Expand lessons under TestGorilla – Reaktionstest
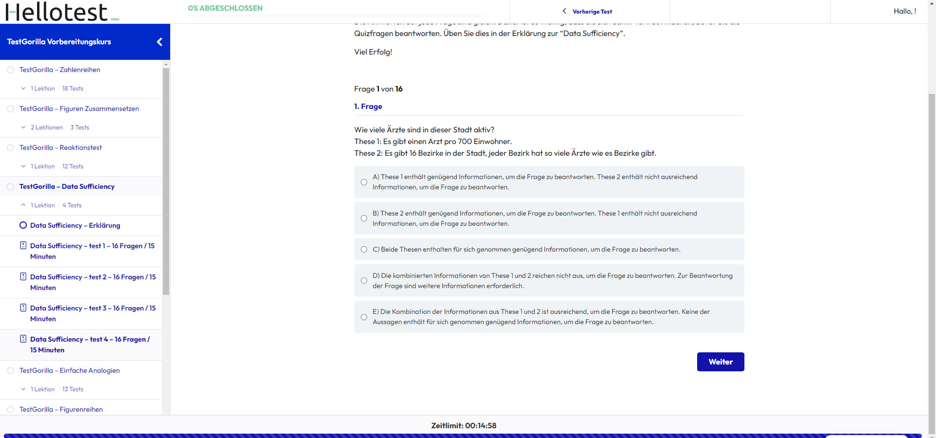The width and height of the screenshot is (936, 438). click(23, 166)
